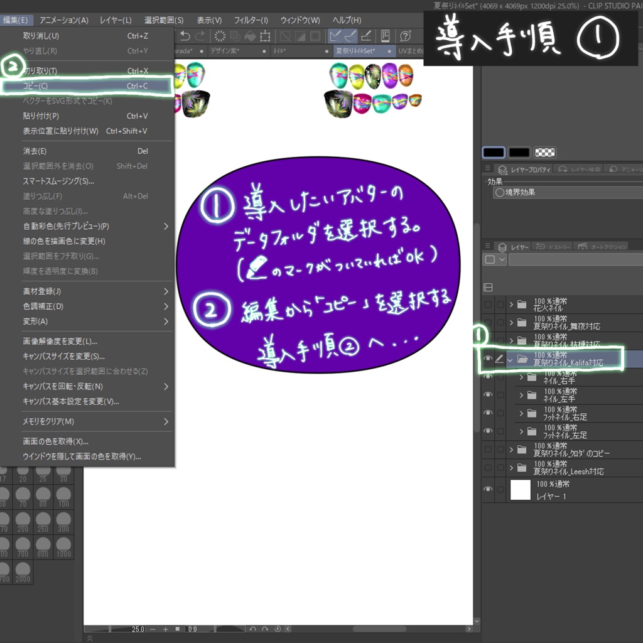This screenshot has width=643, height=643.
Task: Click the highlighted snap to ruler icon
Action: click(x=335, y=36)
